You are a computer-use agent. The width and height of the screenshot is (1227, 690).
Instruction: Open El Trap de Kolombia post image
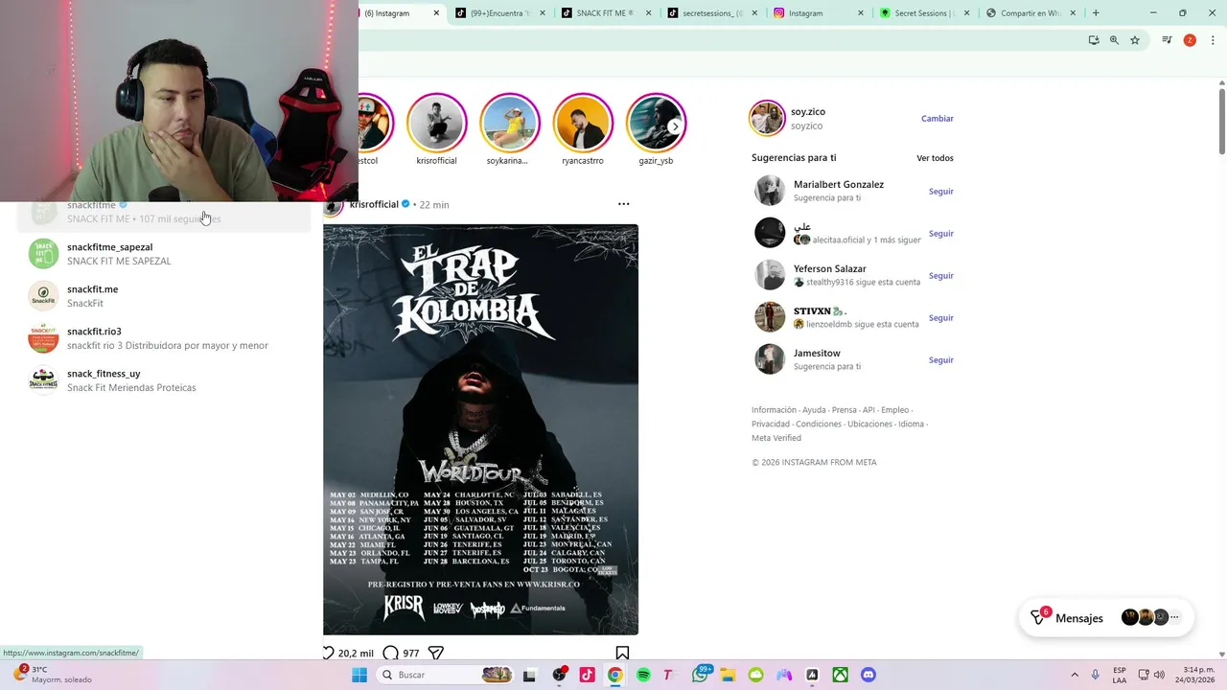pos(480,429)
